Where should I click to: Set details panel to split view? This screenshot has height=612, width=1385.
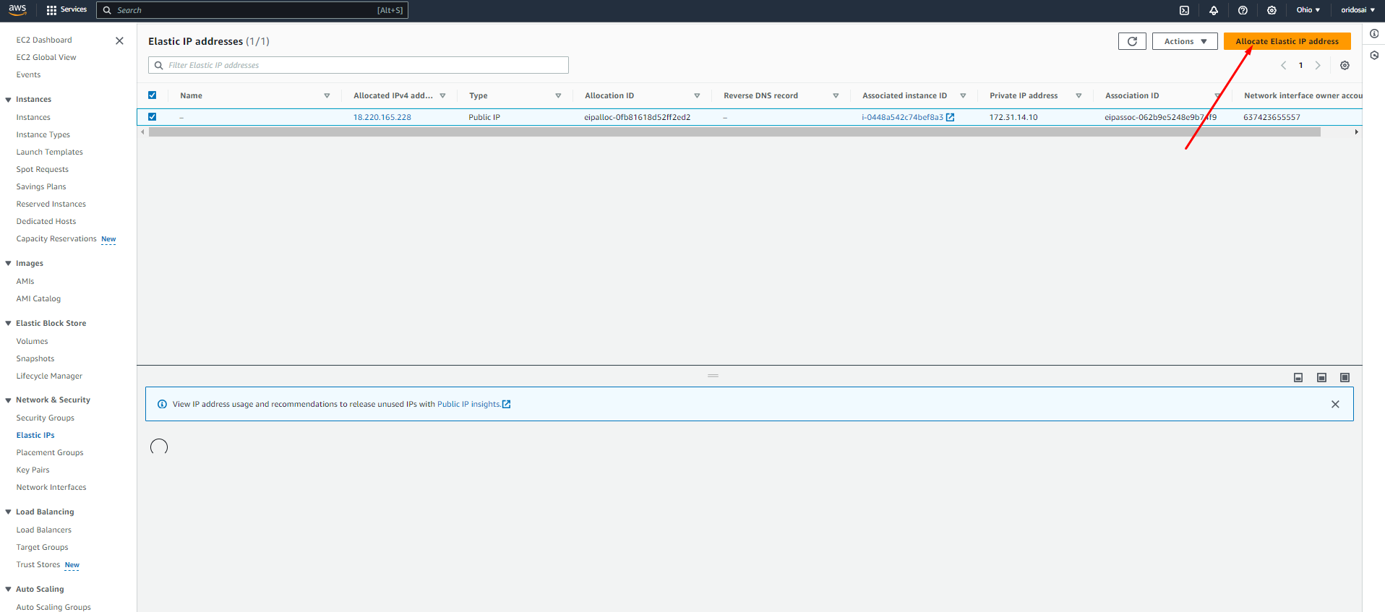(1321, 377)
